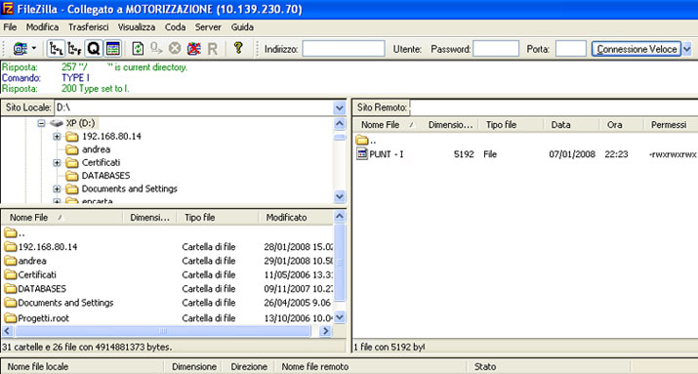Open the Site Manager icon
Screen dimensions: 698x374
21,48
